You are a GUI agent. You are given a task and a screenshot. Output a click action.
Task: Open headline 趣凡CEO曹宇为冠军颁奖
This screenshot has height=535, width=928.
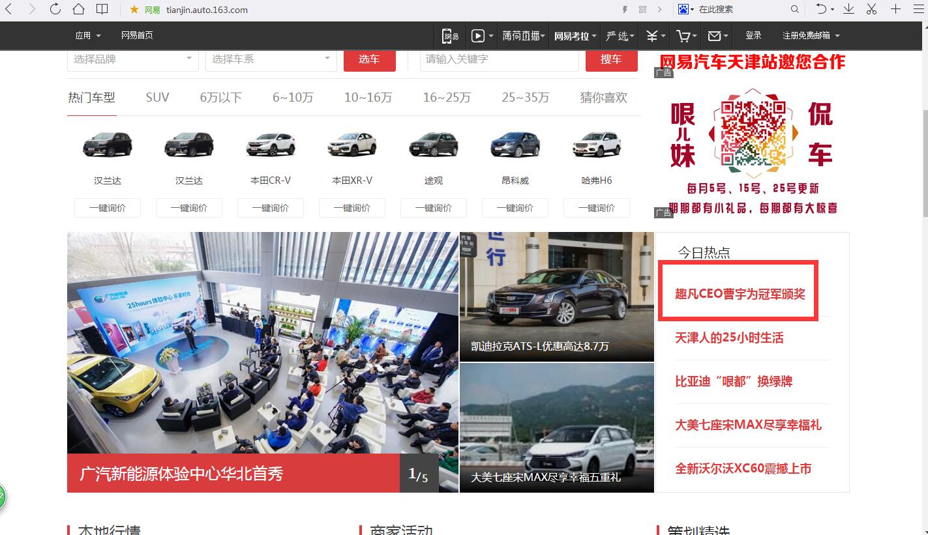[x=740, y=294]
